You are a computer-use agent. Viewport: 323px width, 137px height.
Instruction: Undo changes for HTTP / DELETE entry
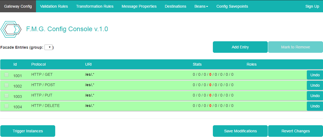pos(315,106)
